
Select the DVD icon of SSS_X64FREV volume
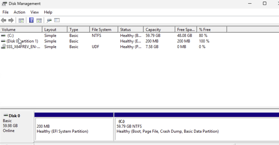click(3, 47)
